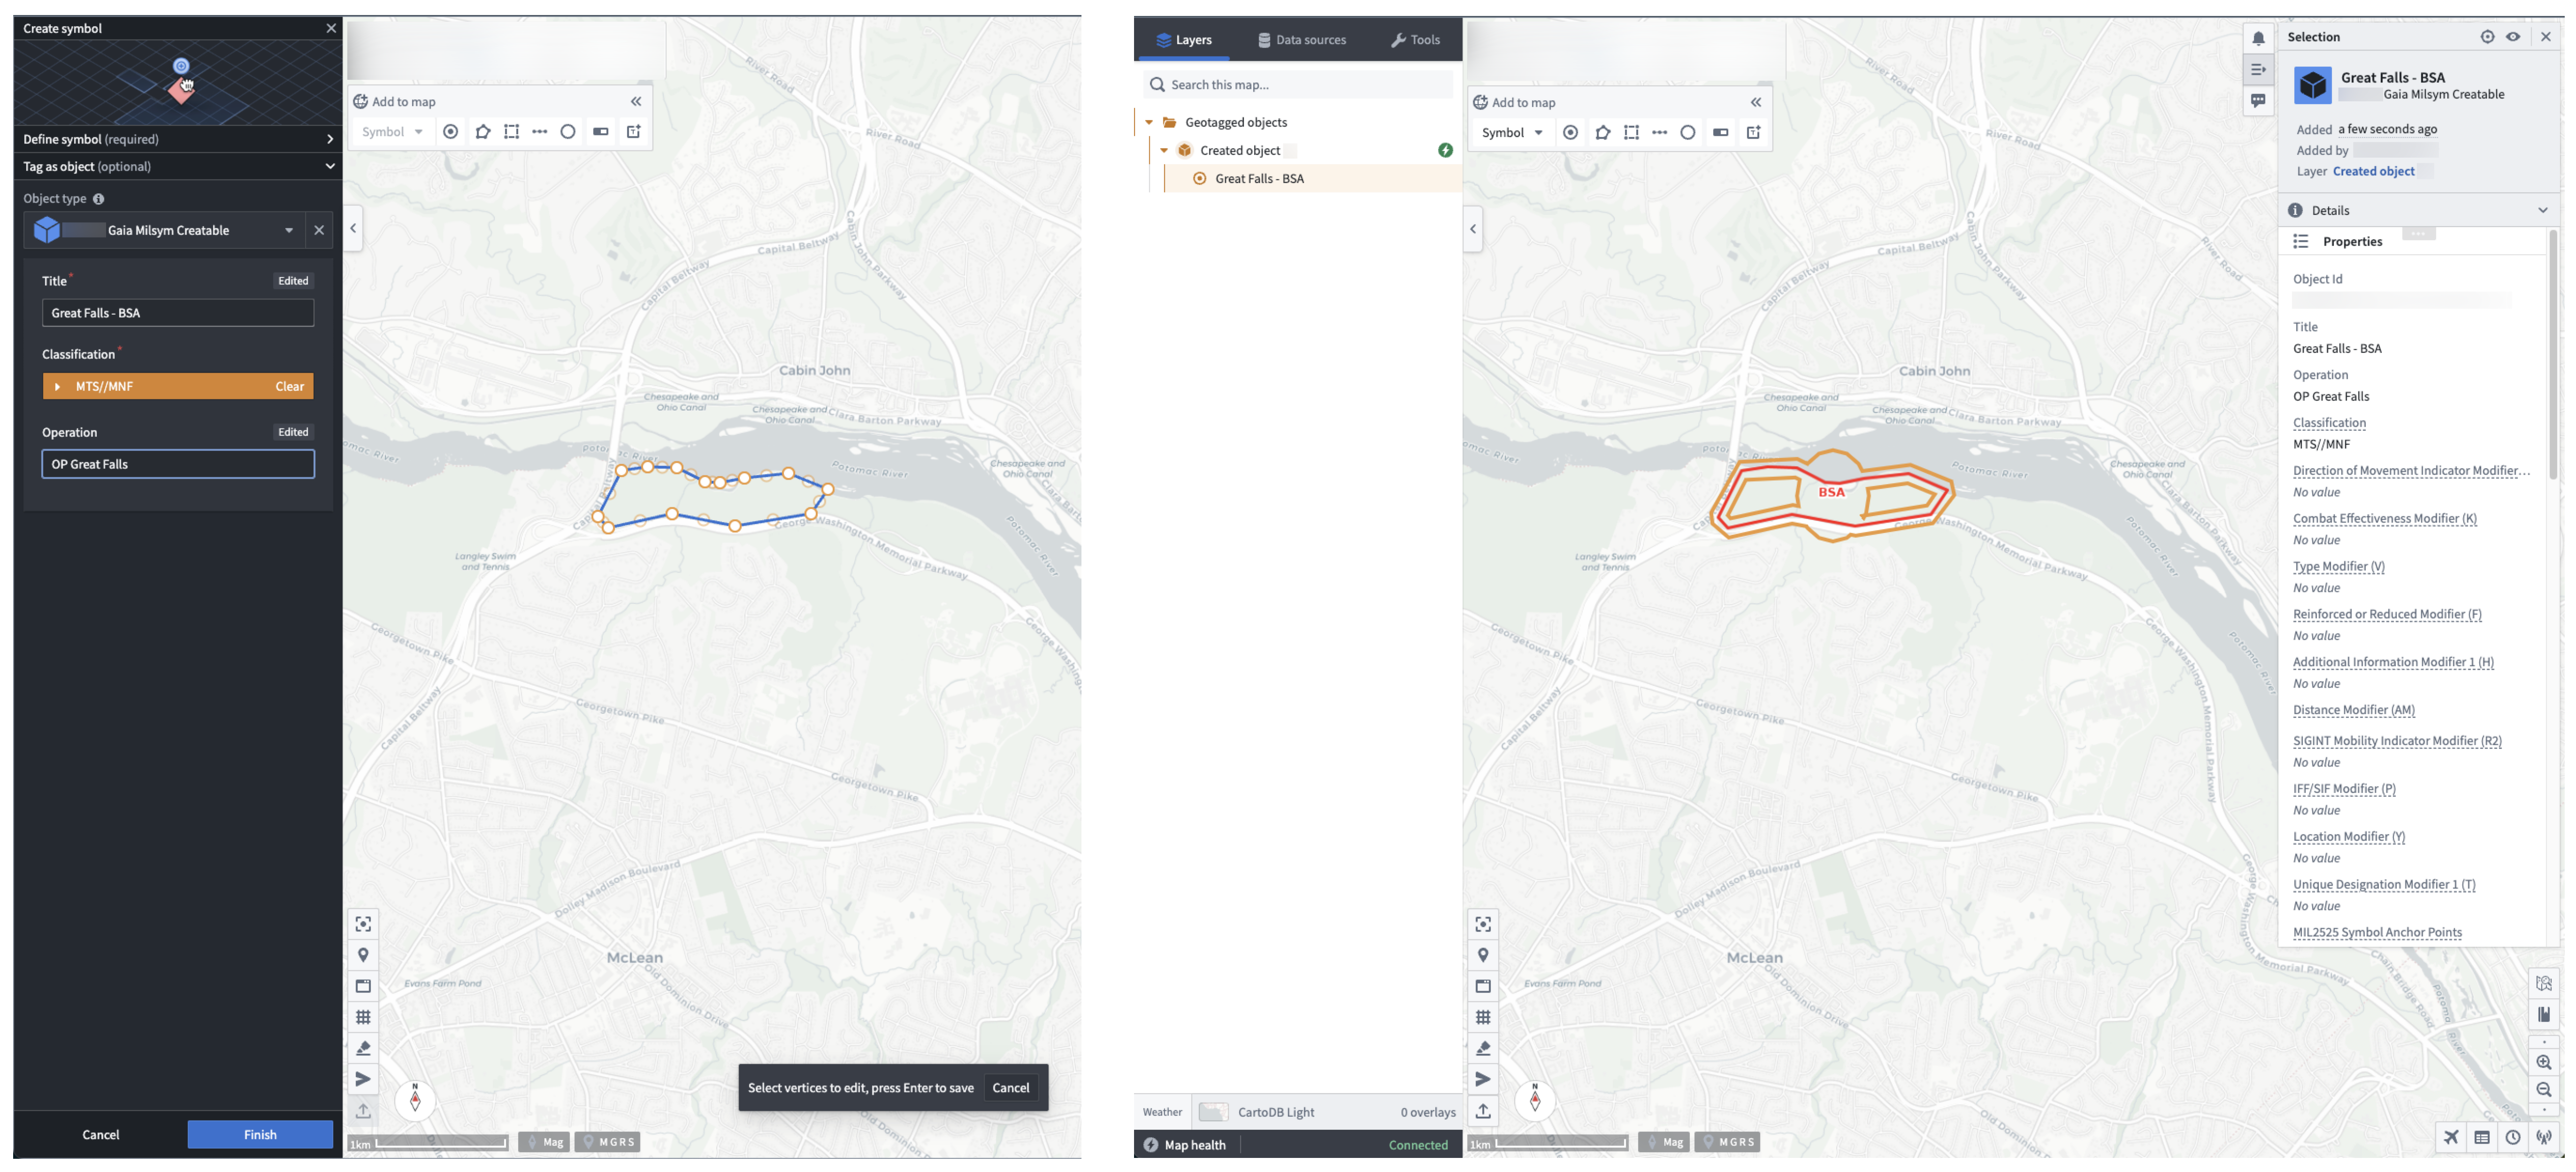Remove the selected object type with the X
Viewport: 2576px width, 1172px height.
319,230
